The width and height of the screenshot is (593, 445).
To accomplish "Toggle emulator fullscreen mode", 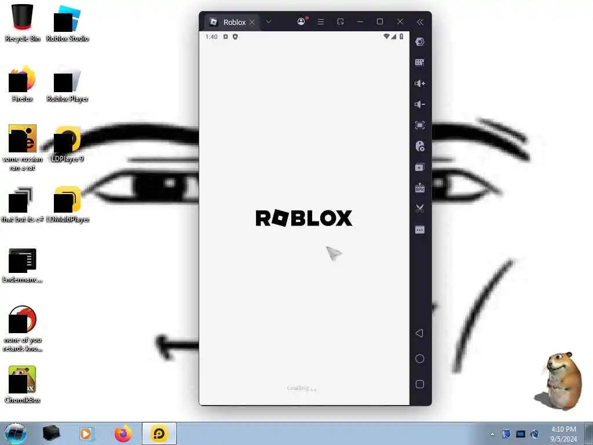I will (420, 125).
